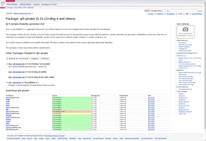The image size is (206, 141).
Task: Open the x32 architecture download link
Action: pos(7,130)
